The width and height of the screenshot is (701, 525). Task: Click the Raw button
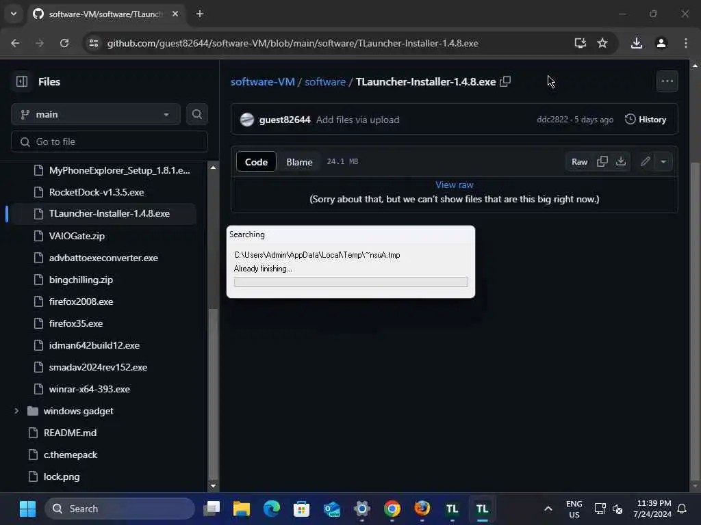pyautogui.click(x=579, y=161)
